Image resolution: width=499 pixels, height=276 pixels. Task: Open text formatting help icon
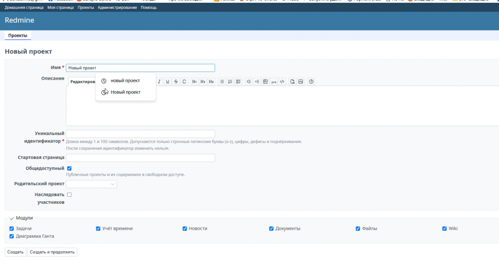point(311,81)
